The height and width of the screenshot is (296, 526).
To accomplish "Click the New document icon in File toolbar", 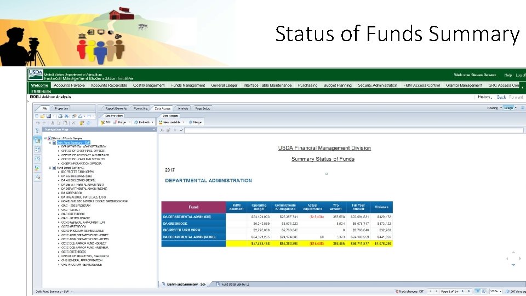I will click(x=37, y=116).
